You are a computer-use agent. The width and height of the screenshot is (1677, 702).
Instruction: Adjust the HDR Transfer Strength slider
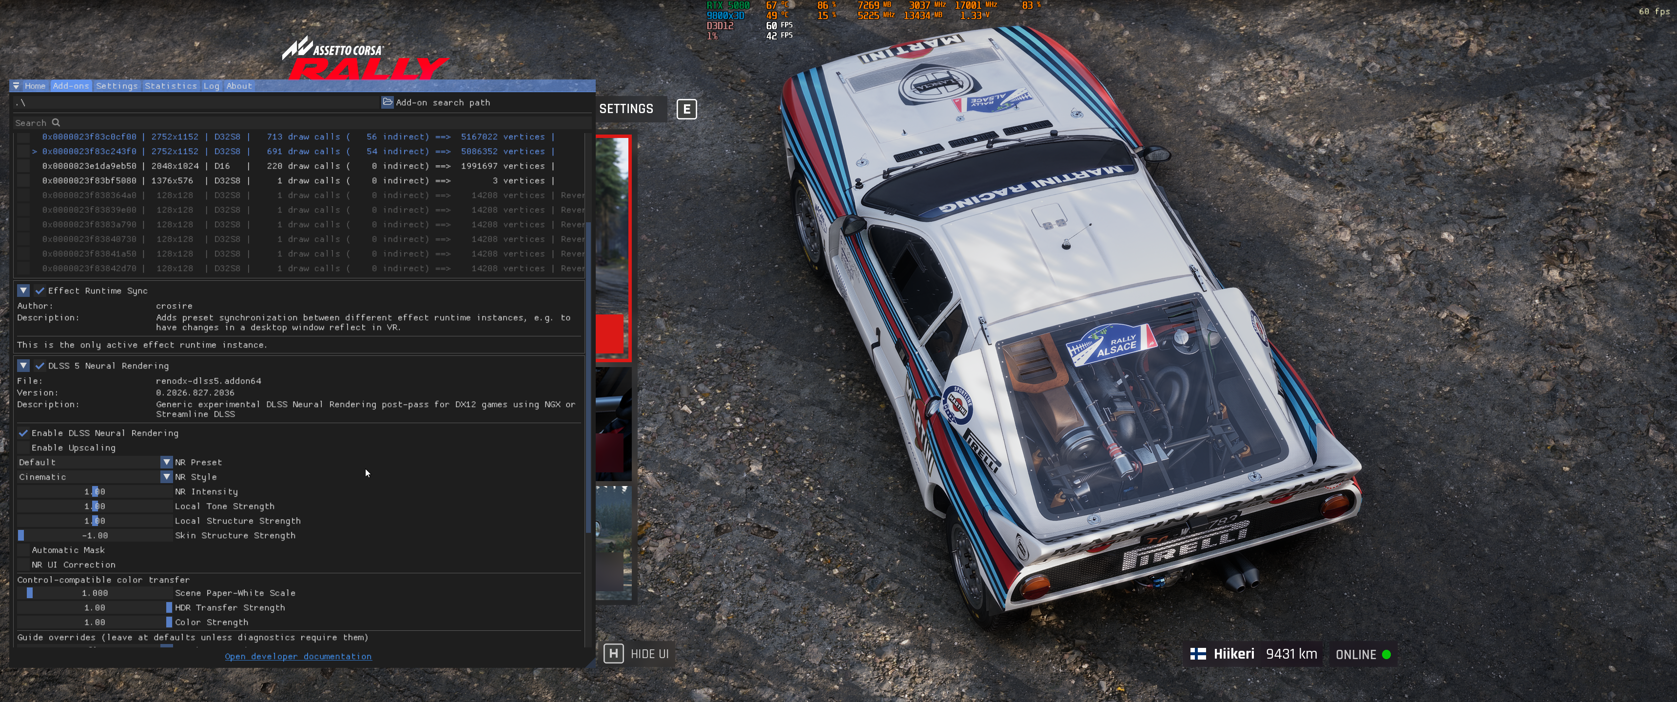[95, 607]
